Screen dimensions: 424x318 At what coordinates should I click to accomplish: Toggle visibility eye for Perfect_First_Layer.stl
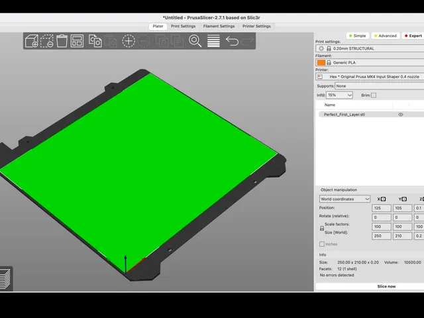pyautogui.click(x=401, y=115)
